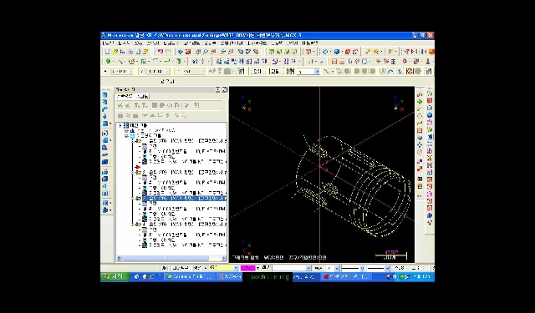Image resolution: width=535 pixels, height=313 pixels.
Task: Open the Windows Start button
Action: pos(115,277)
